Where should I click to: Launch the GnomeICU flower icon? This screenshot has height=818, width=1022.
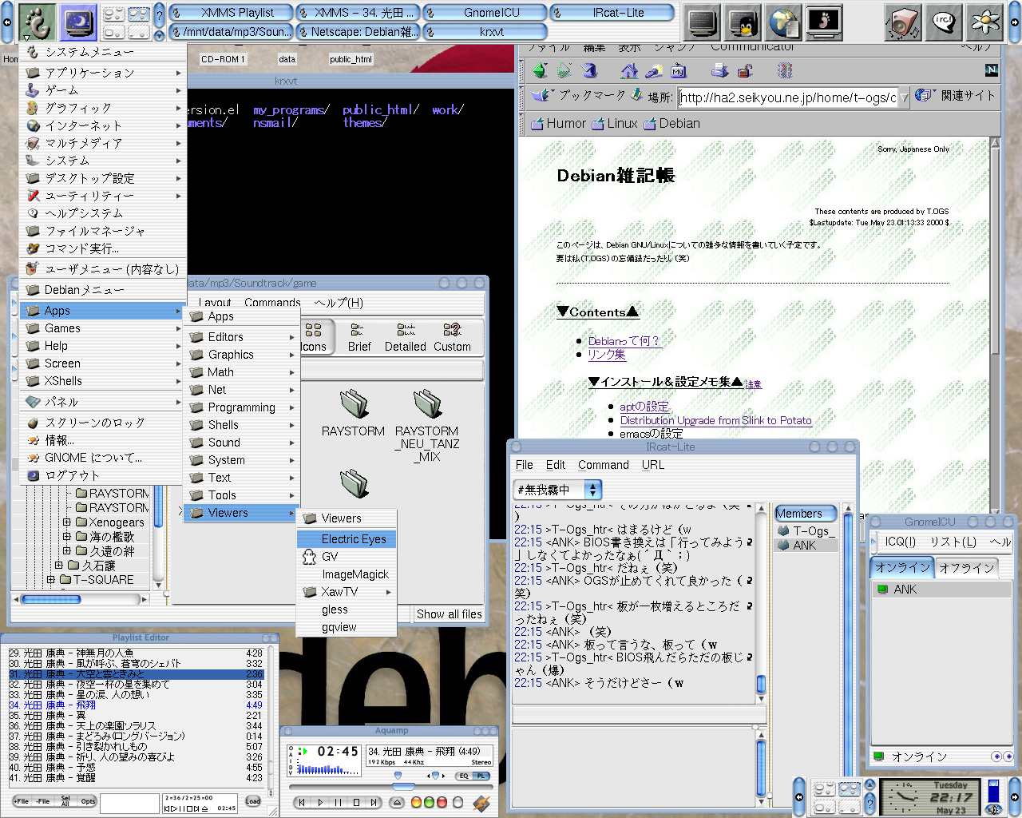[984, 22]
